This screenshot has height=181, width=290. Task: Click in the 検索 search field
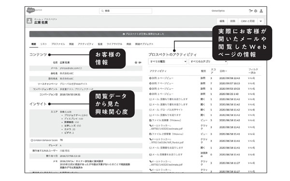pyautogui.click(x=126, y=11)
